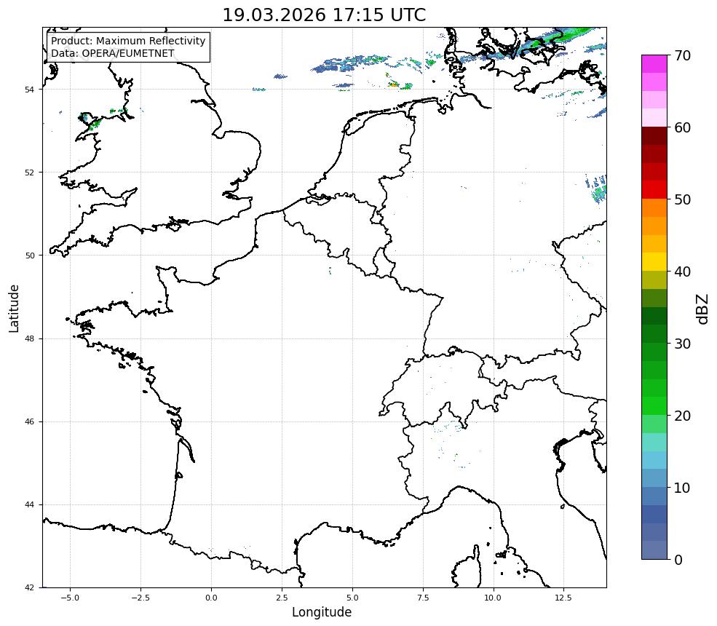Click the longitude tick label 12.5
The height and width of the screenshot is (626, 717).
(x=563, y=598)
